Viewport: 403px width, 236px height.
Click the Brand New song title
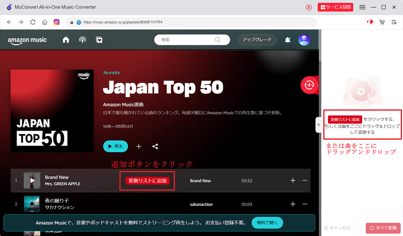click(x=57, y=177)
